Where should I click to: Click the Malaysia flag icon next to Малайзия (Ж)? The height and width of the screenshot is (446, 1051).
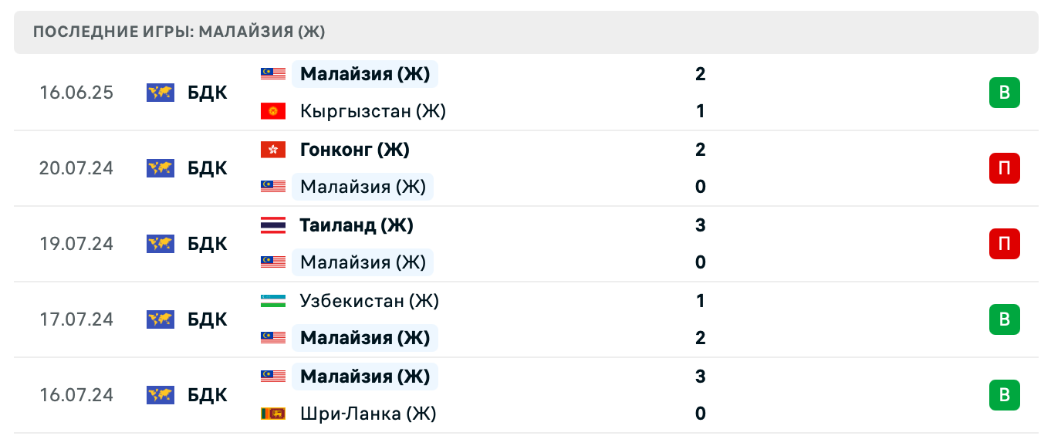click(272, 74)
